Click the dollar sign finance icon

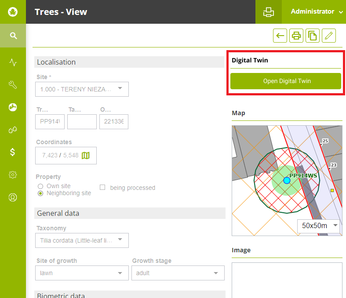[x=13, y=152]
